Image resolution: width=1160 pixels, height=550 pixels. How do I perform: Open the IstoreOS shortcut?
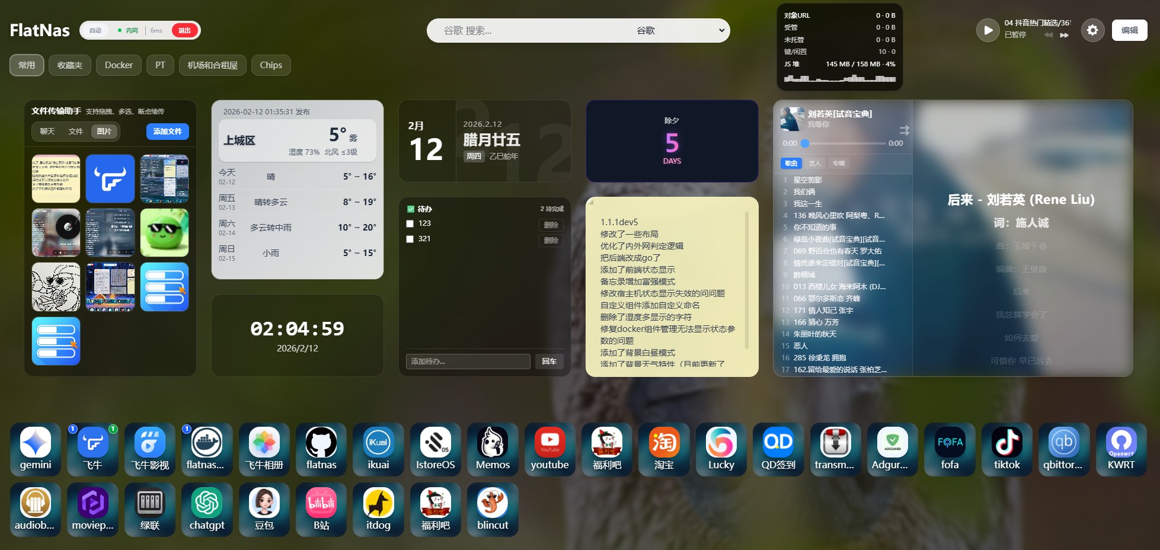(435, 449)
